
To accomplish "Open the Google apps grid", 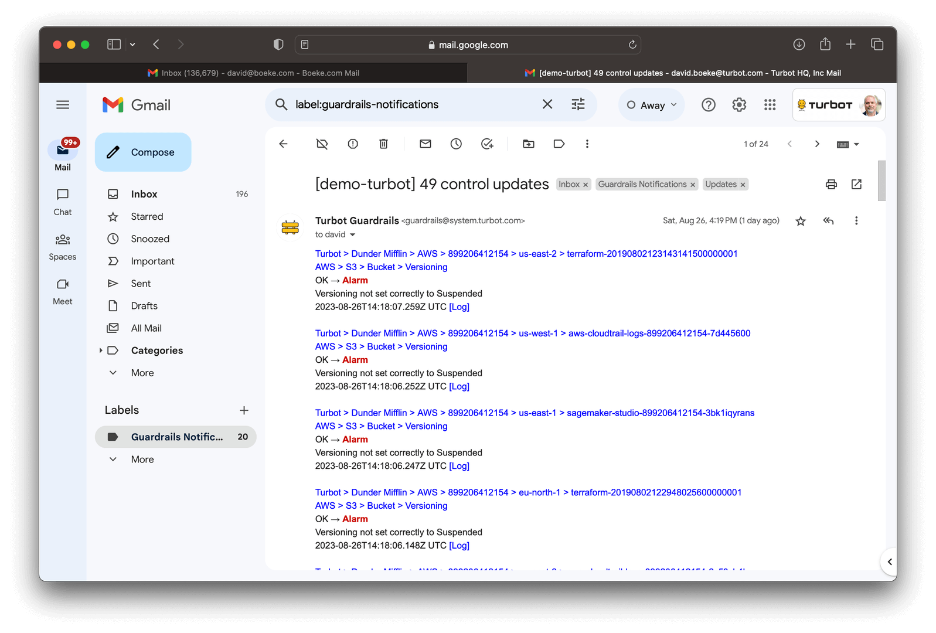I will (x=770, y=105).
